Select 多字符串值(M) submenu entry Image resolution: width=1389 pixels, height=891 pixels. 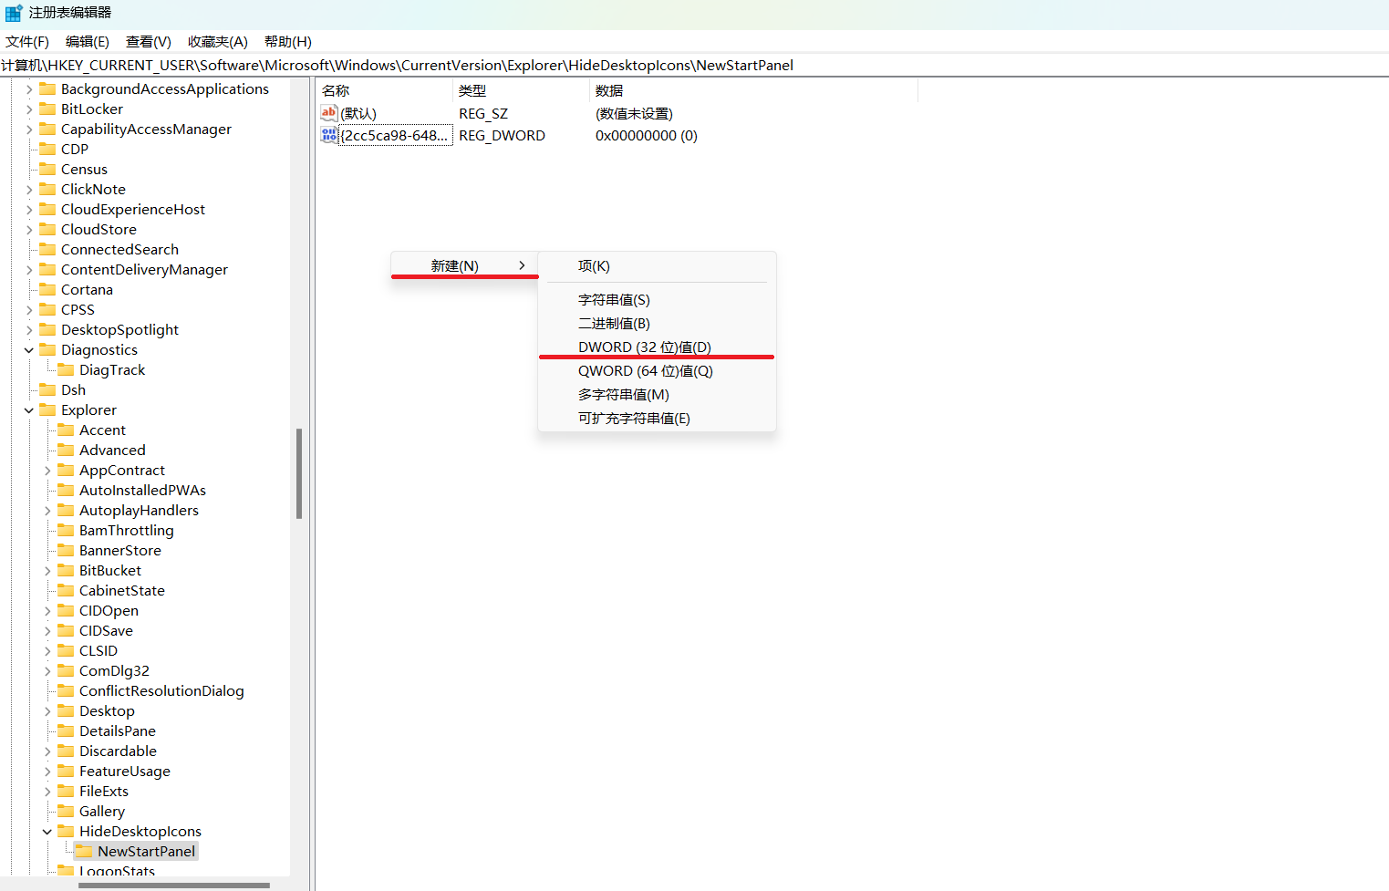tap(656, 394)
